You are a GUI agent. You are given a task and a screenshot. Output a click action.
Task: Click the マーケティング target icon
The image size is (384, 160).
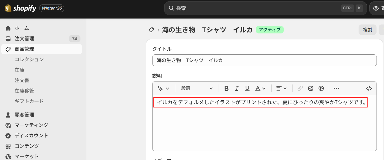8,125
